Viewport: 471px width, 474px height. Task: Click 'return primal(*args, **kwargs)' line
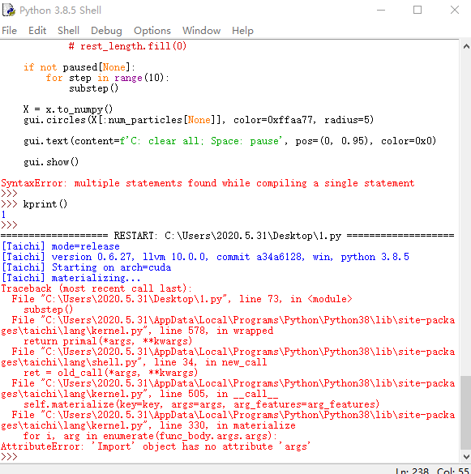(108, 342)
